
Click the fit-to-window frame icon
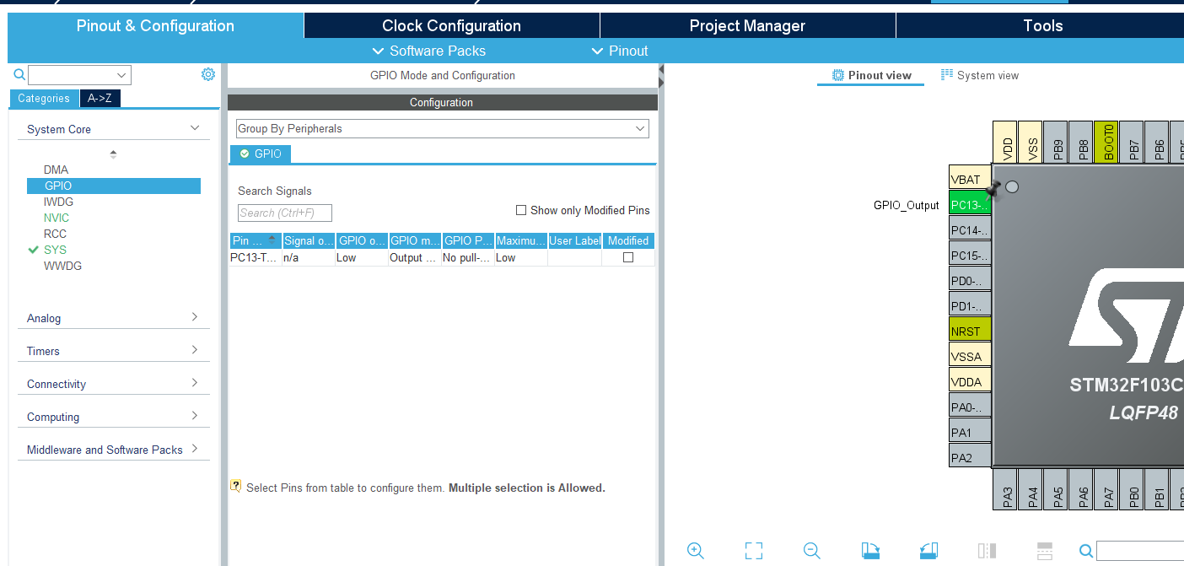point(754,551)
